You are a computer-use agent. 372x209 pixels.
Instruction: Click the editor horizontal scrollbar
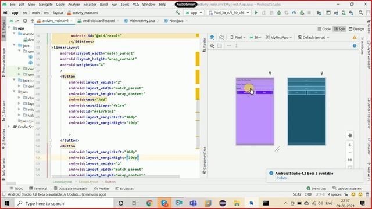(x=116, y=176)
